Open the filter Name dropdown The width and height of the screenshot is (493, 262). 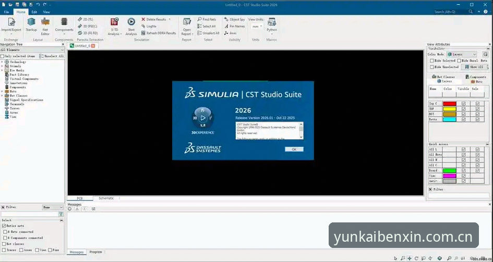point(53,207)
